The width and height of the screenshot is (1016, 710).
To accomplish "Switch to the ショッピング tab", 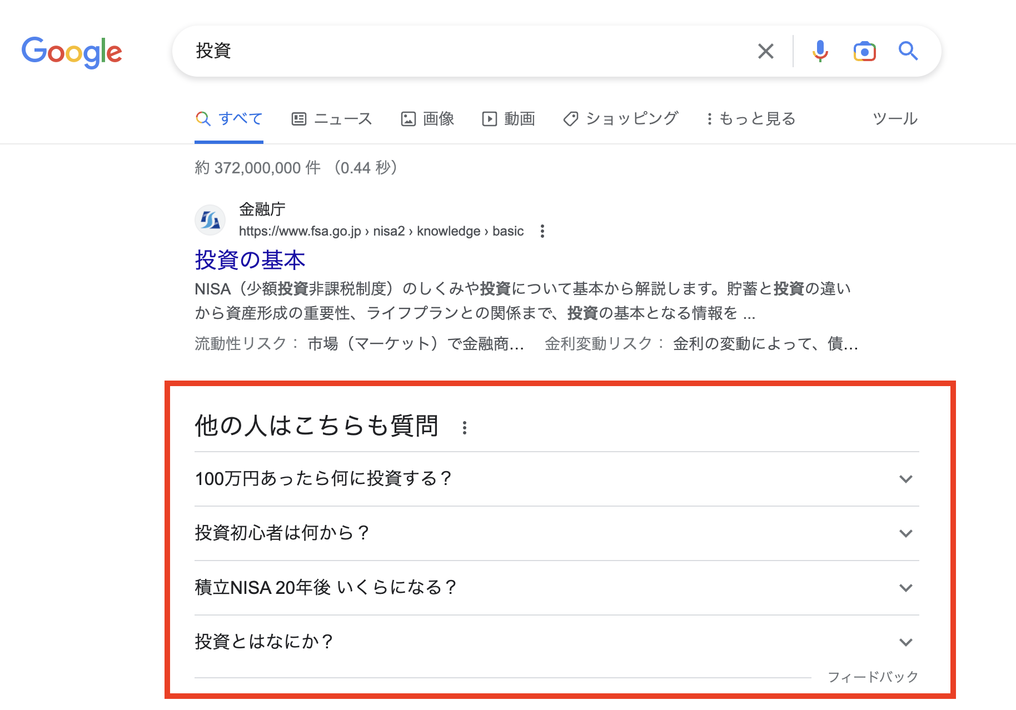I will pyautogui.click(x=621, y=118).
